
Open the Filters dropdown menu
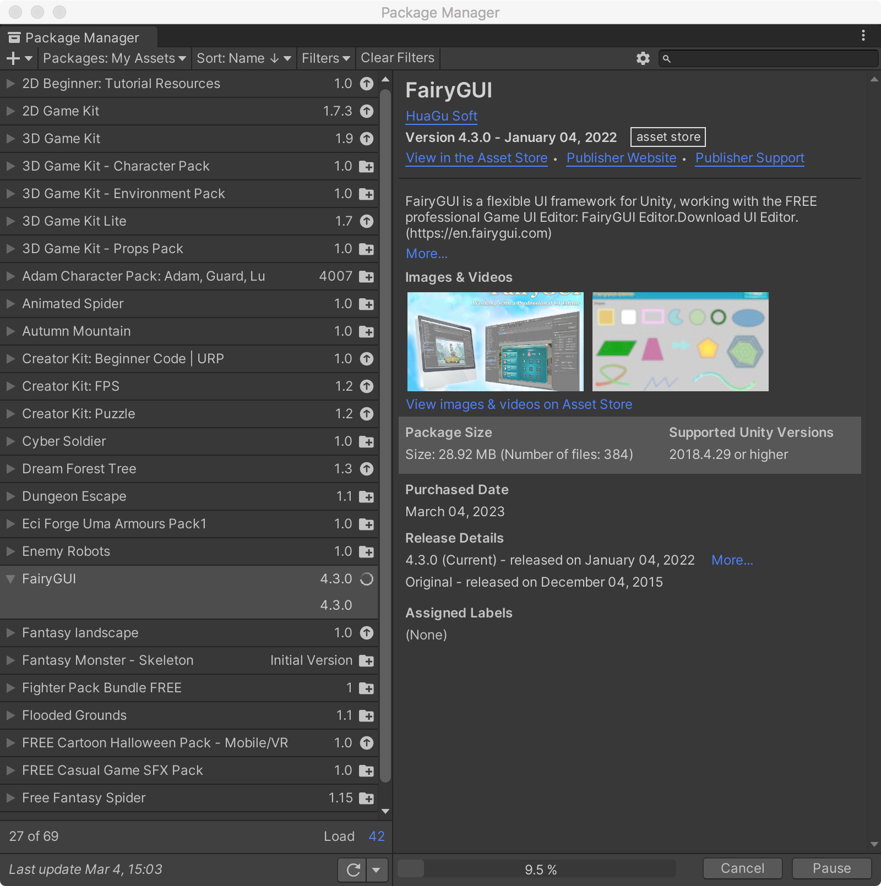(x=325, y=58)
